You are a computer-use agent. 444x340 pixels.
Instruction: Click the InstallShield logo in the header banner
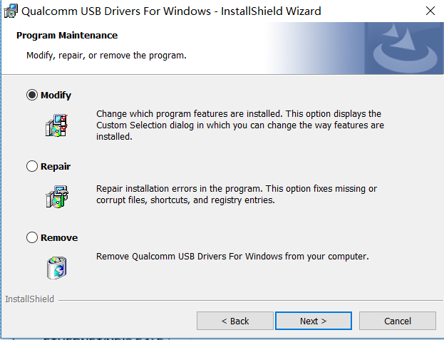(404, 49)
